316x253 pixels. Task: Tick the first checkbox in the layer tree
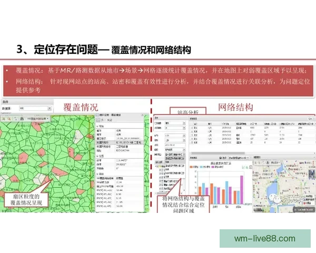pos(161,170)
